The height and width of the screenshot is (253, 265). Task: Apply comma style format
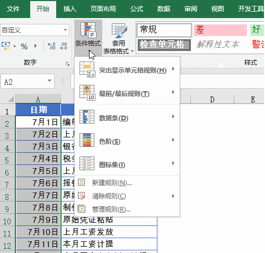pos(36,46)
